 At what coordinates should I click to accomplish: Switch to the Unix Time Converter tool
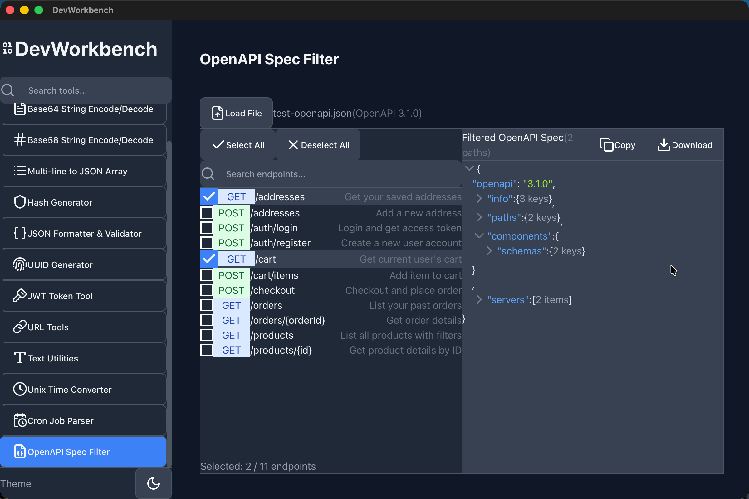[x=69, y=389]
